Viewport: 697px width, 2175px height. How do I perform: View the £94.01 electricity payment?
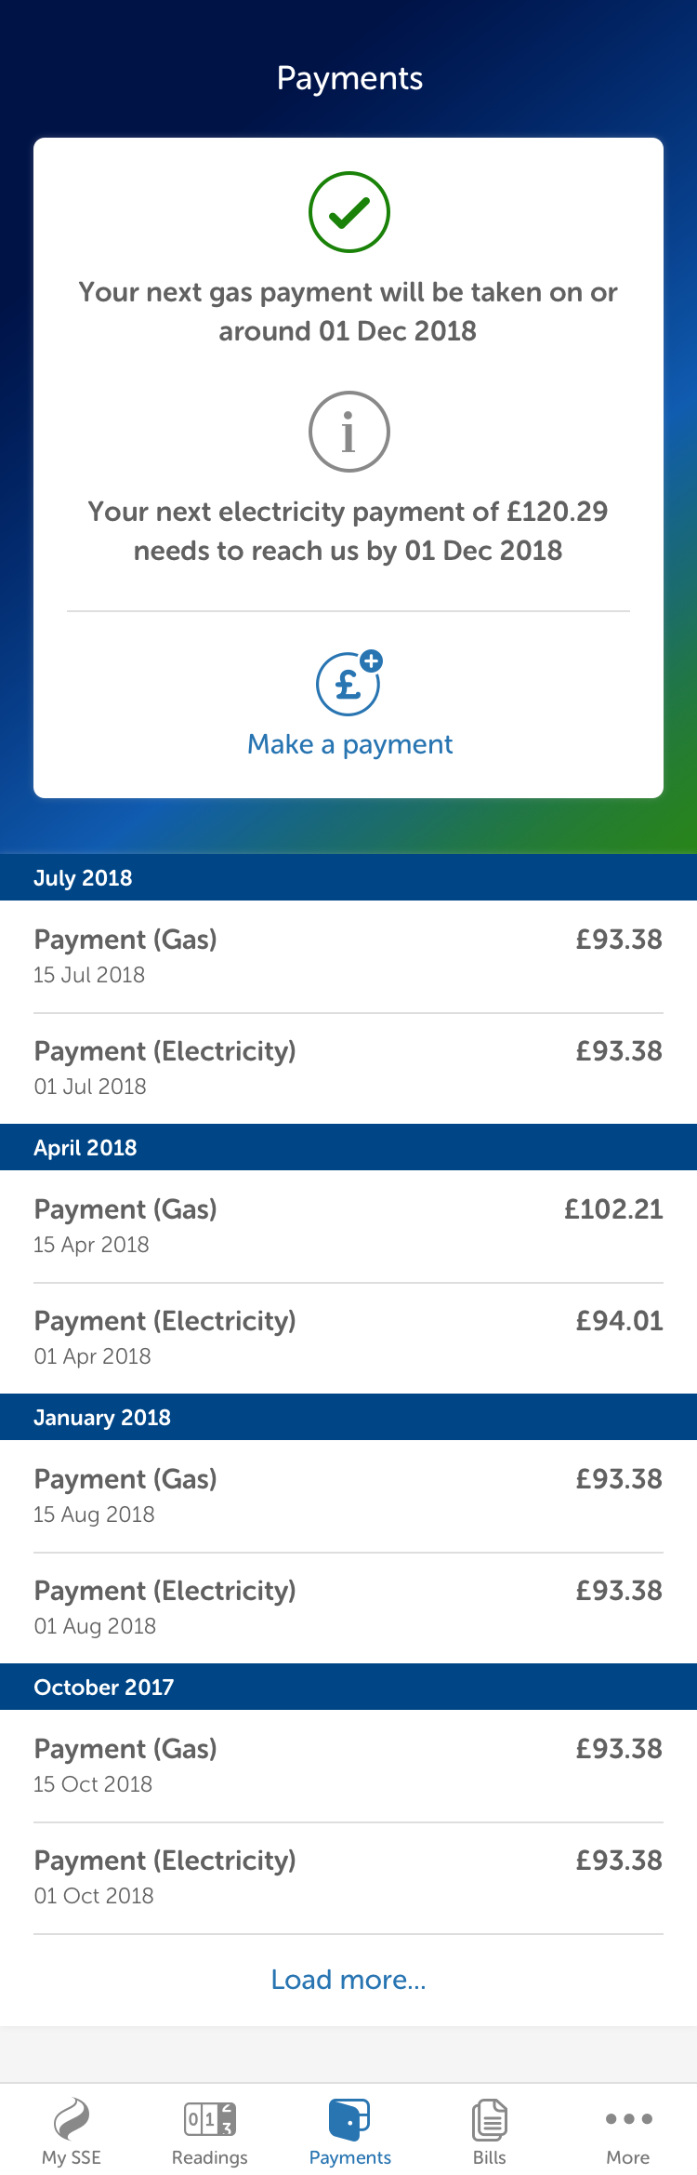pyautogui.click(x=348, y=1338)
